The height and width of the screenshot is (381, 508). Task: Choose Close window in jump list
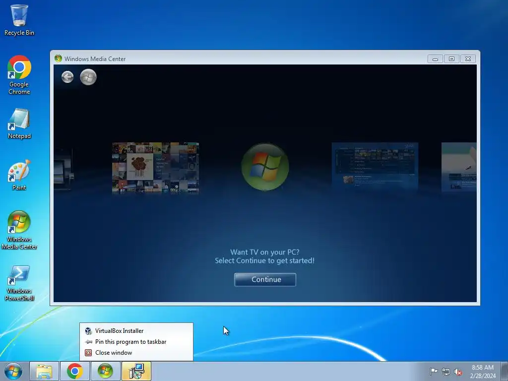[136, 353]
